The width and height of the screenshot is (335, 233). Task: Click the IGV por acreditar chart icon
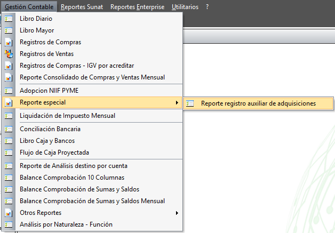(x=9, y=66)
